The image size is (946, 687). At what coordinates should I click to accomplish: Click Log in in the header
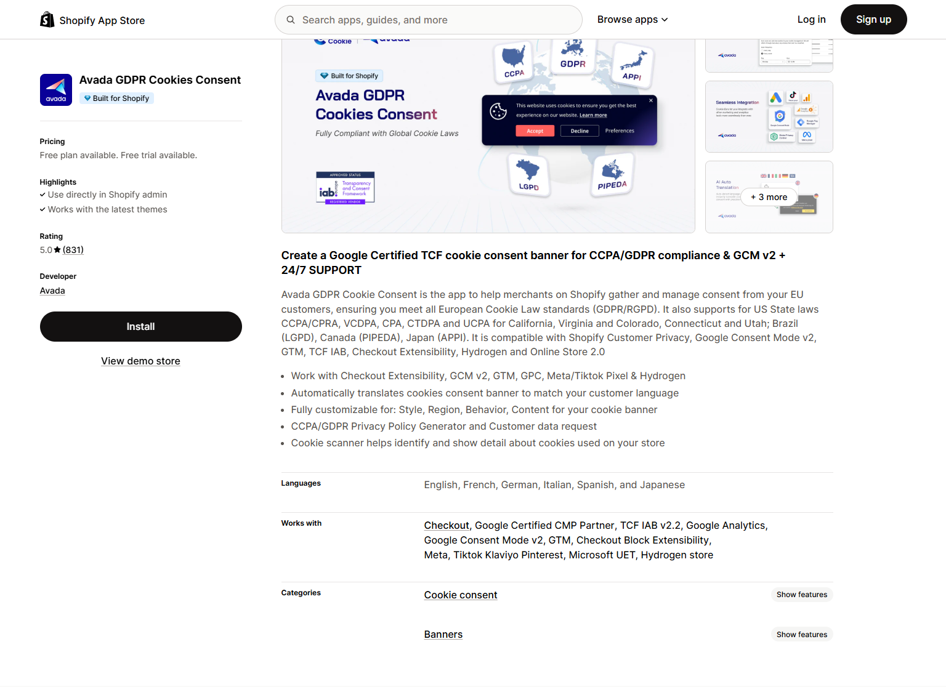point(811,20)
